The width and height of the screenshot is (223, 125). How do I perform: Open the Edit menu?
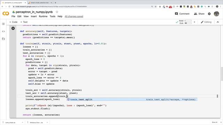[x=20, y=16]
